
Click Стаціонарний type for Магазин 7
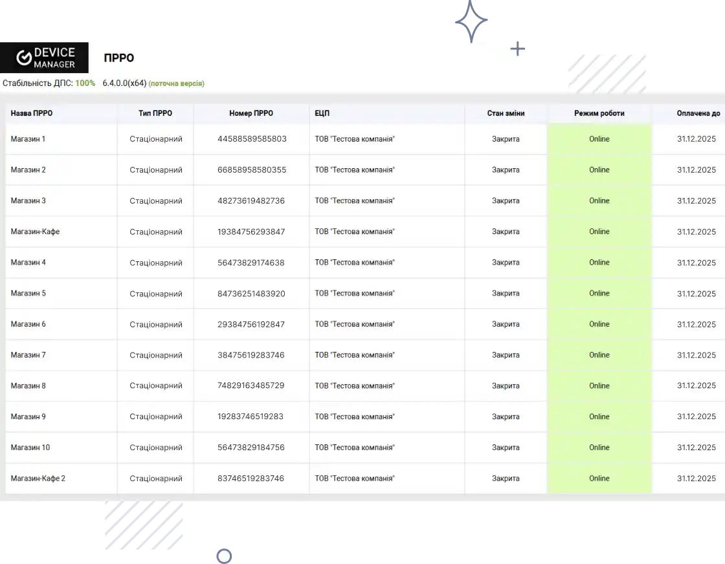(156, 355)
